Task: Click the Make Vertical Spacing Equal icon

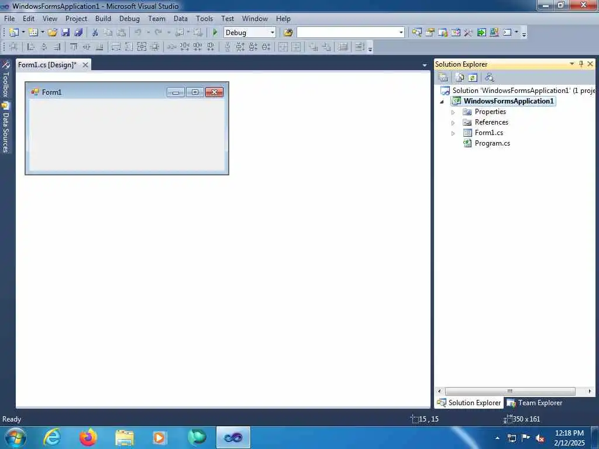Action: coord(228,47)
